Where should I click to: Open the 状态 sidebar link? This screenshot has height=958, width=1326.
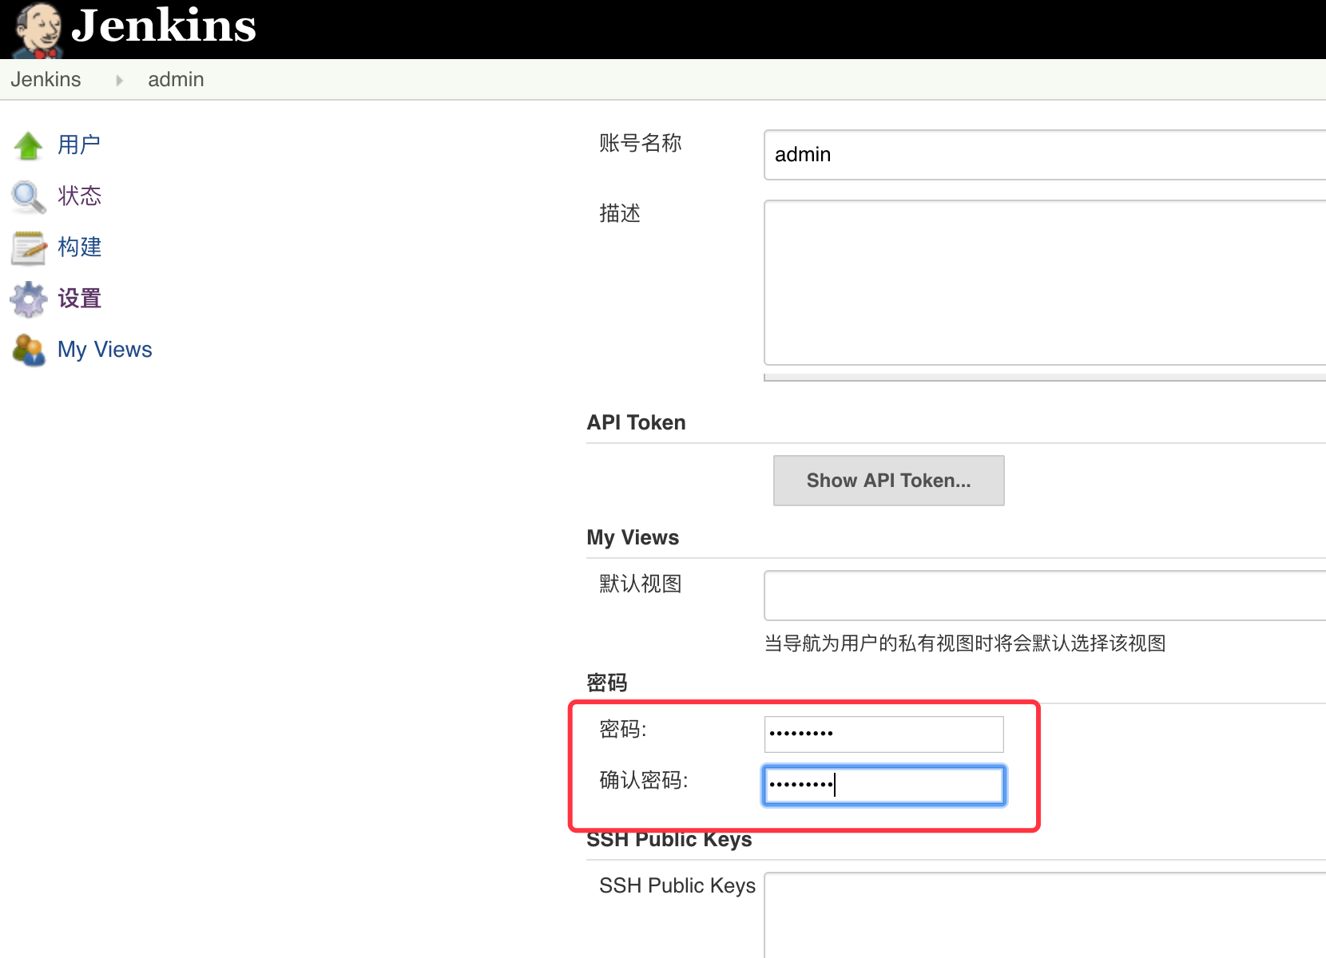point(79,196)
